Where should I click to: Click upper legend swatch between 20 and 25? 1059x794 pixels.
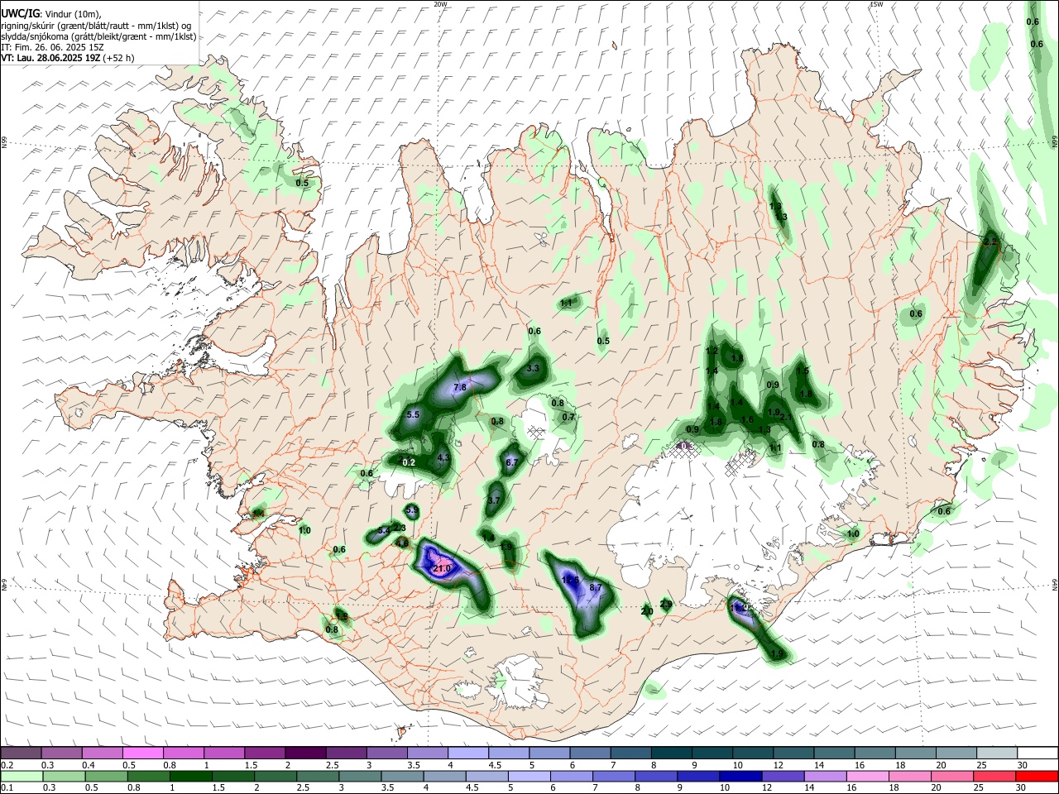pos(956,753)
